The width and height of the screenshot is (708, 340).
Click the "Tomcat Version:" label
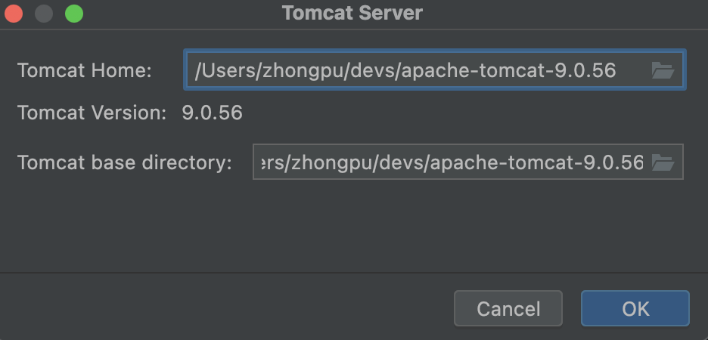pyautogui.click(x=92, y=114)
